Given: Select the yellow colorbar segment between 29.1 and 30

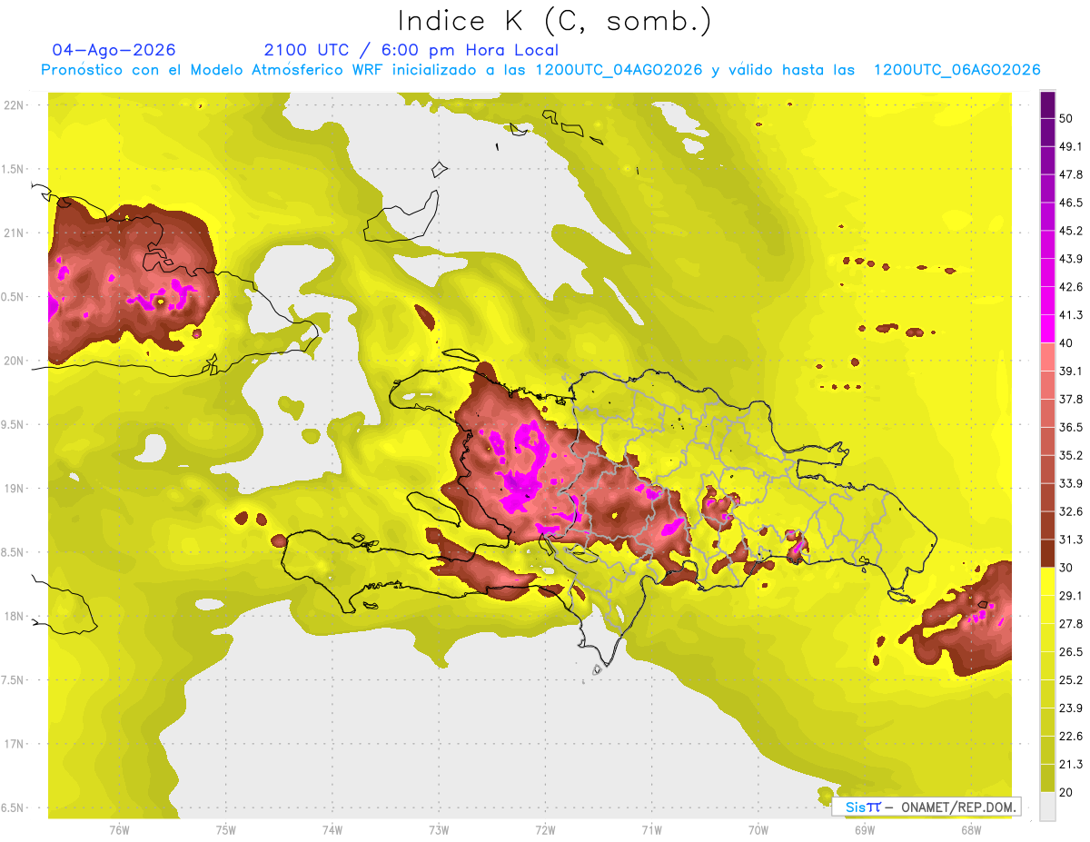Looking at the screenshot, I should point(1047,581).
